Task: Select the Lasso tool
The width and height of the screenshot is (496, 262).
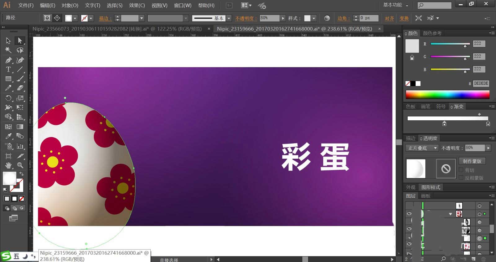Action: pos(20,50)
